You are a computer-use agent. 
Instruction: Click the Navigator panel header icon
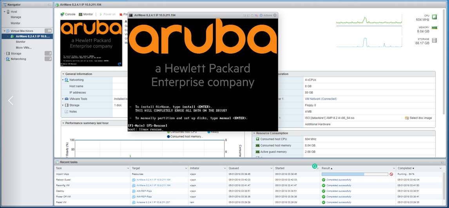tap(5, 5)
